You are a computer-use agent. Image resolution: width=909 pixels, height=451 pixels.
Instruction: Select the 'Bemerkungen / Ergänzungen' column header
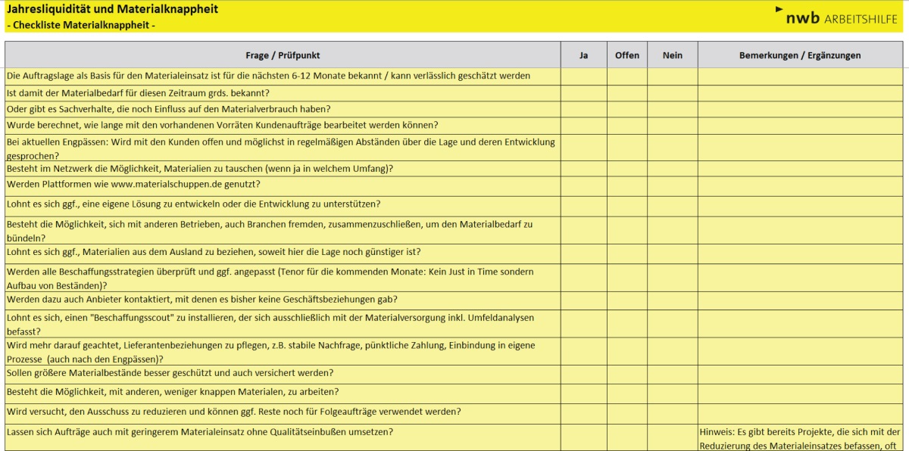coord(800,55)
